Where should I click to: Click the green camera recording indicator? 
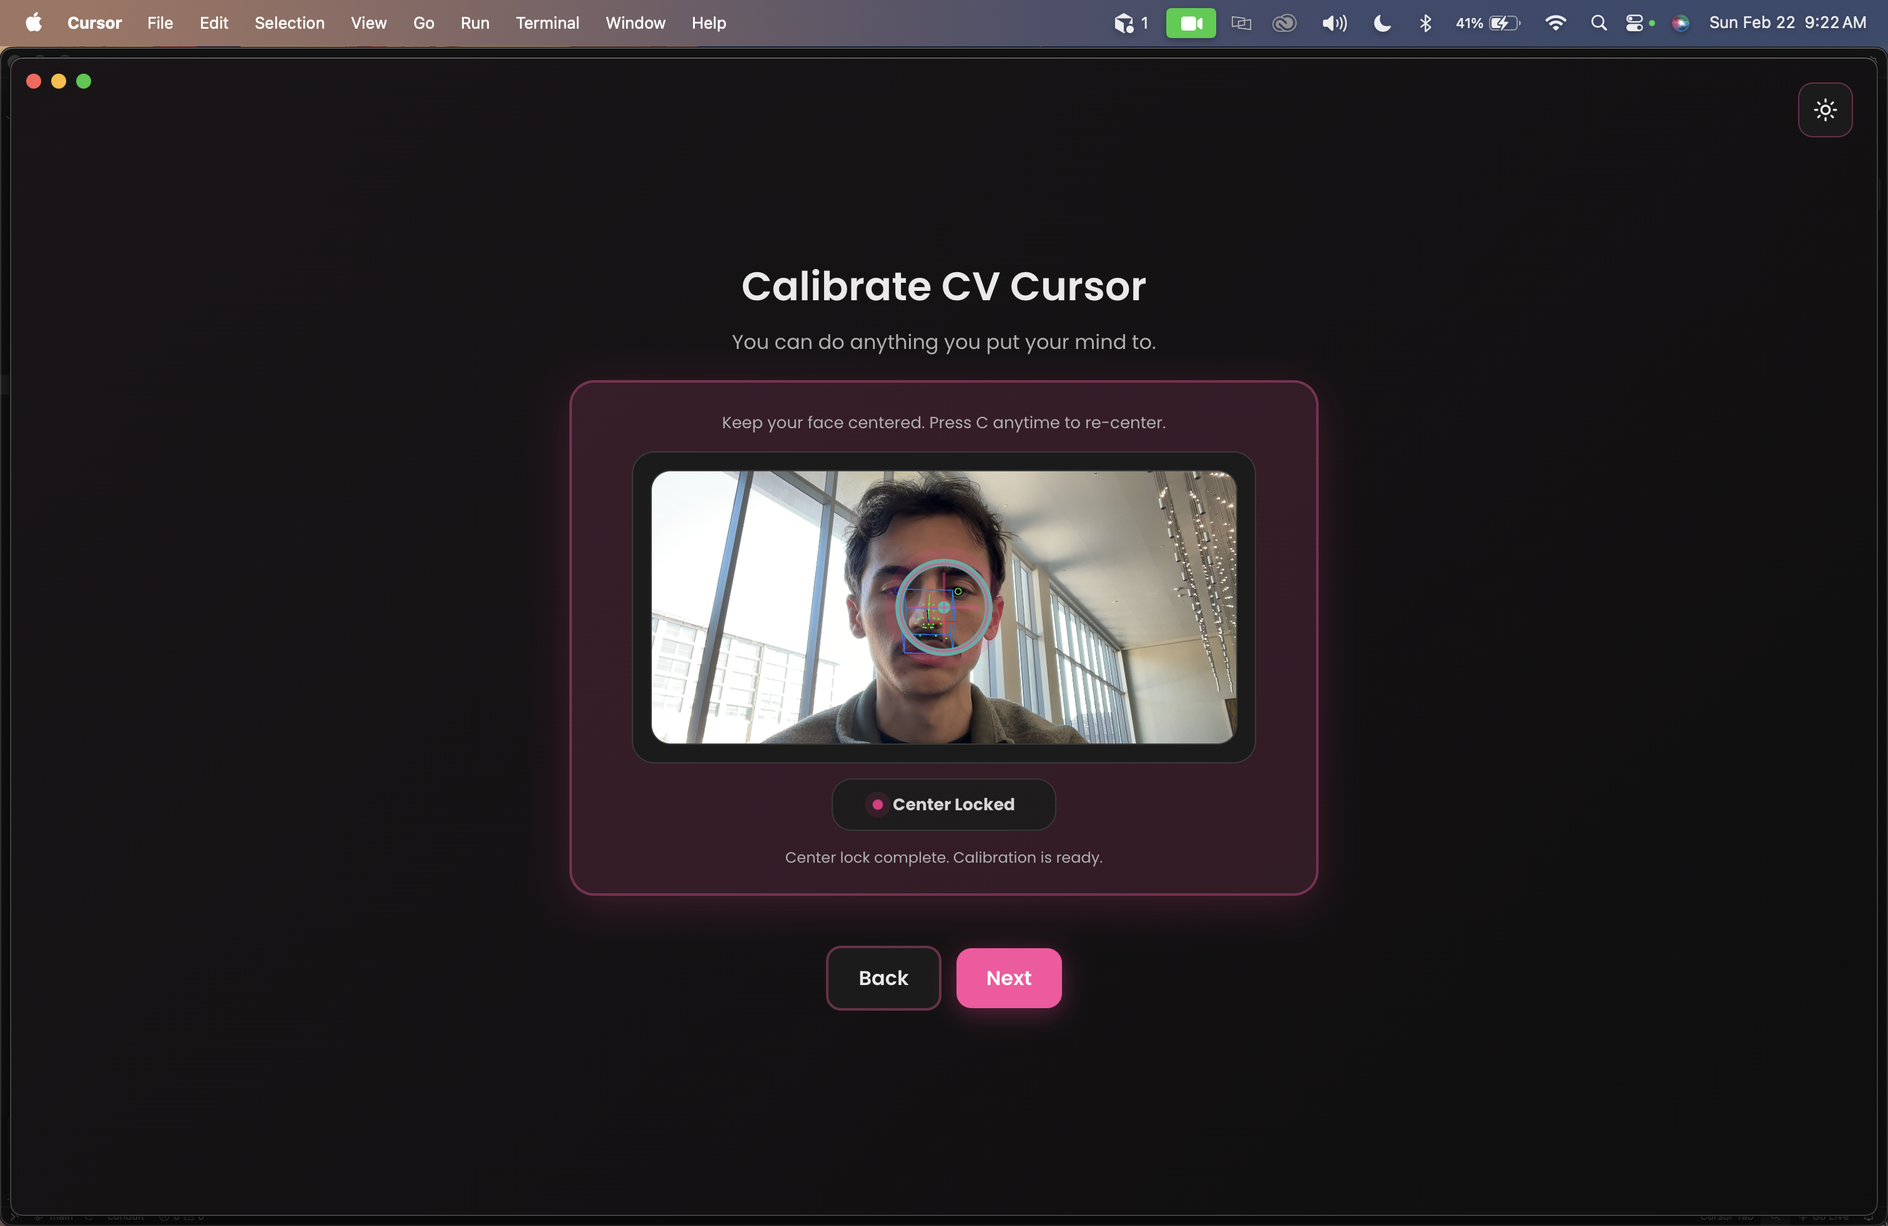[x=1190, y=23]
